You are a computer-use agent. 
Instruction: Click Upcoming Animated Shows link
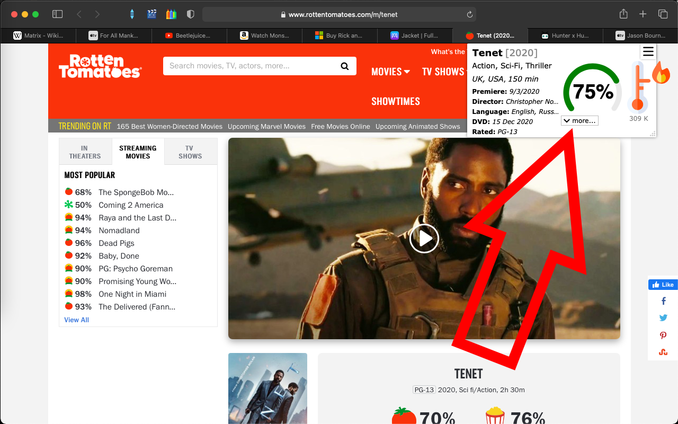coord(418,126)
